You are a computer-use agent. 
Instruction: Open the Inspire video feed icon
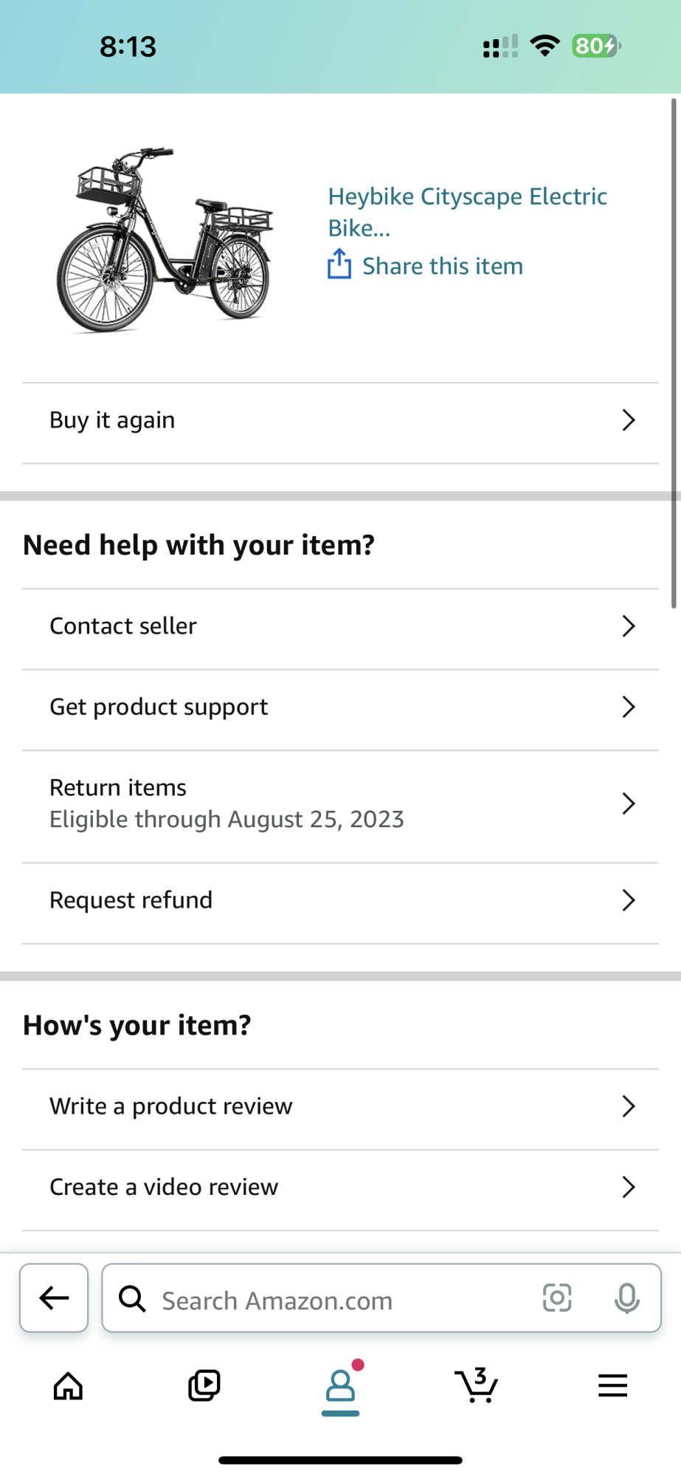pos(204,1385)
